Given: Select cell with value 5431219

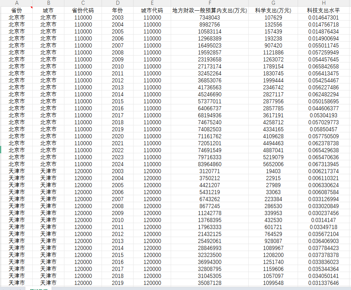Looking at the screenshot, I should (210, 192).
